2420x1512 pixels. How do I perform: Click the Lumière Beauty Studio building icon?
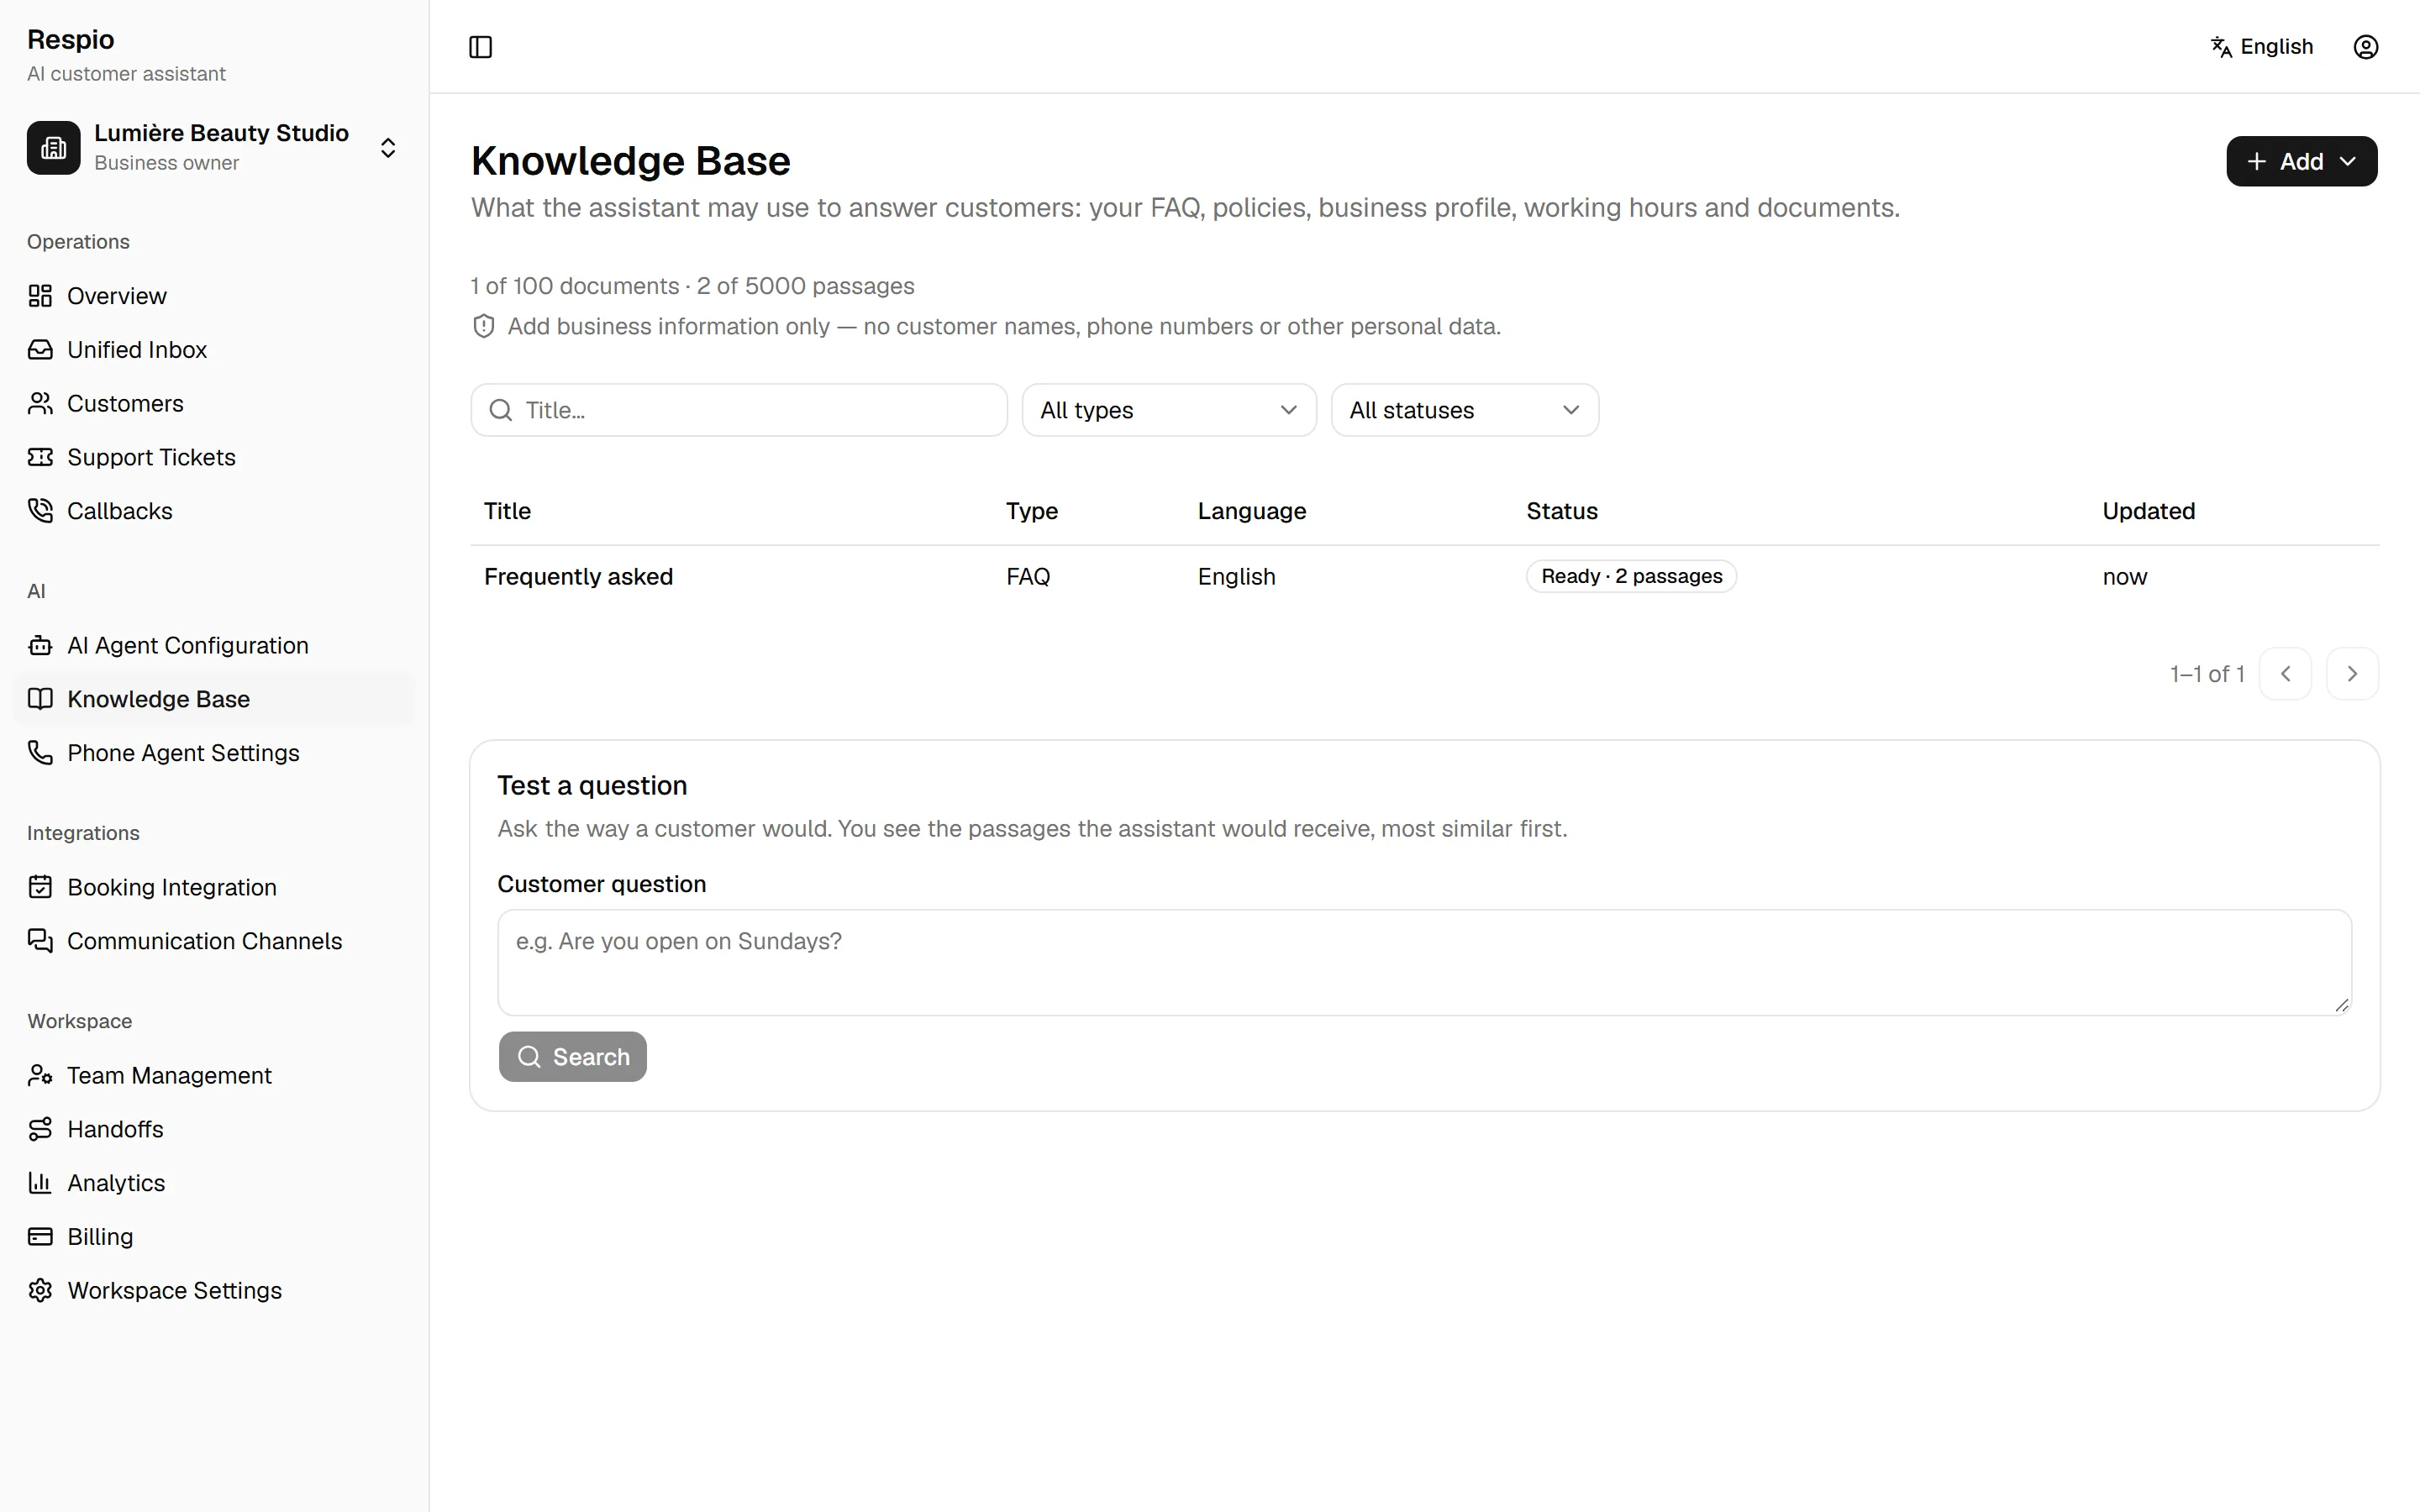click(x=54, y=148)
